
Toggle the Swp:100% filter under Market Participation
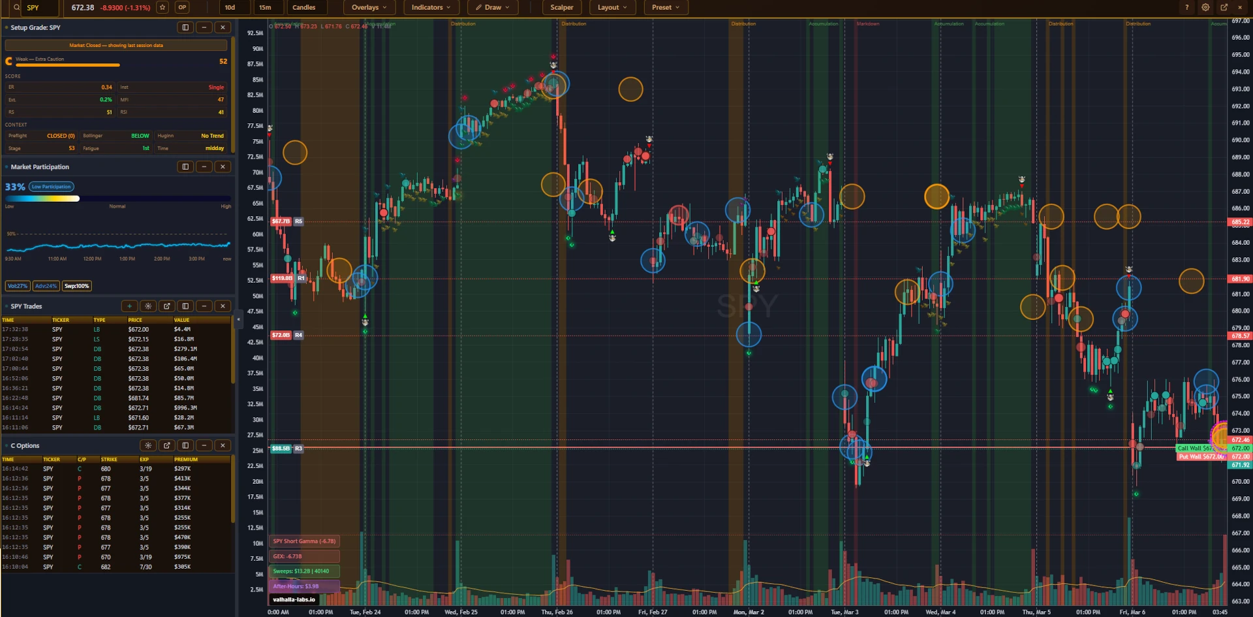click(76, 286)
